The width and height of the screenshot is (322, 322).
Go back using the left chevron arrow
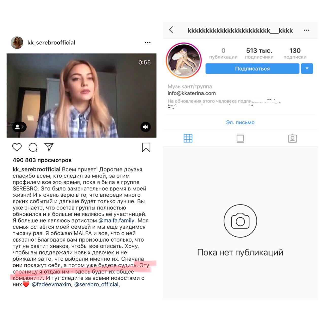tap(171, 30)
